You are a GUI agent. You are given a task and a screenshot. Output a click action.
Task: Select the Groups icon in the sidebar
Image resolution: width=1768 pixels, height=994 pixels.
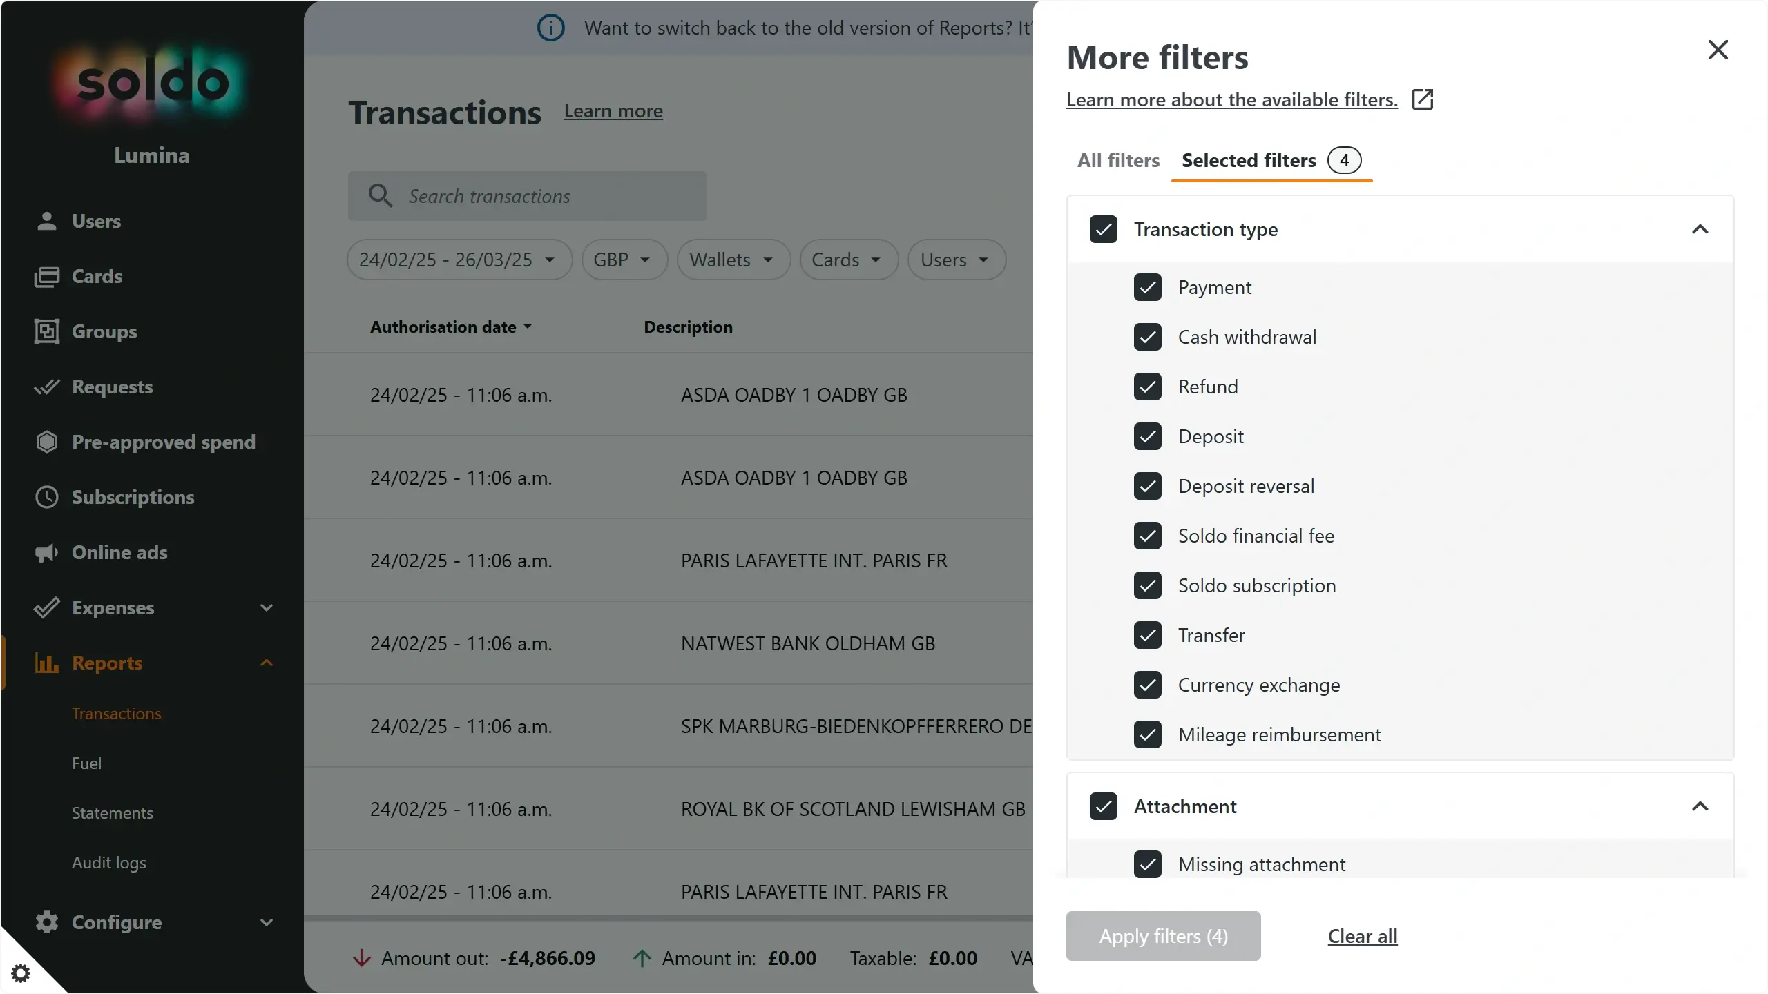click(46, 331)
